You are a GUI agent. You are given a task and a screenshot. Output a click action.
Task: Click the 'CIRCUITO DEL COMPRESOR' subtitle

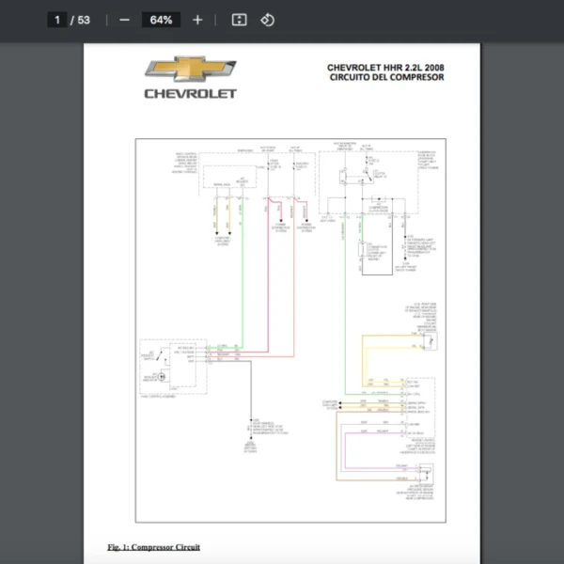point(386,77)
